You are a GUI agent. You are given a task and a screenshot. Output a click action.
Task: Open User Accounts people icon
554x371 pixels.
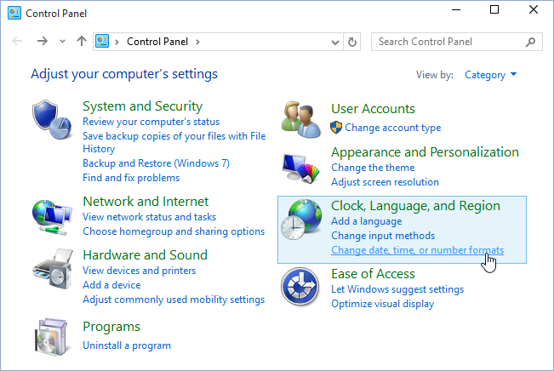pyautogui.click(x=301, y=119)
